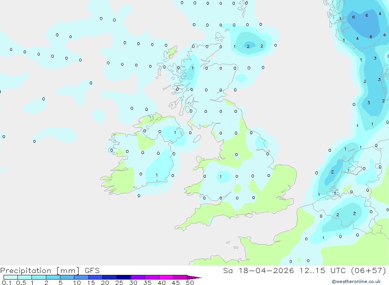Screen dimensions: 389x285
Task: Click the '20' legend scale label
Action: coord(105,283)
